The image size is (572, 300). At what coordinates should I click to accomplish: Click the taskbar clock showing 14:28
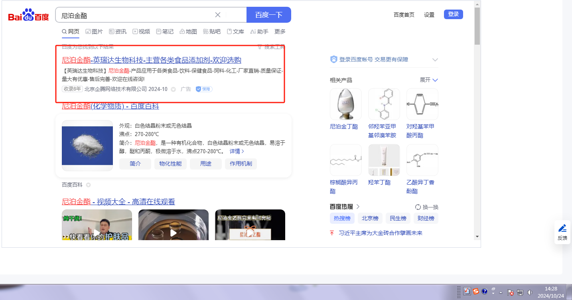[550, 292]
